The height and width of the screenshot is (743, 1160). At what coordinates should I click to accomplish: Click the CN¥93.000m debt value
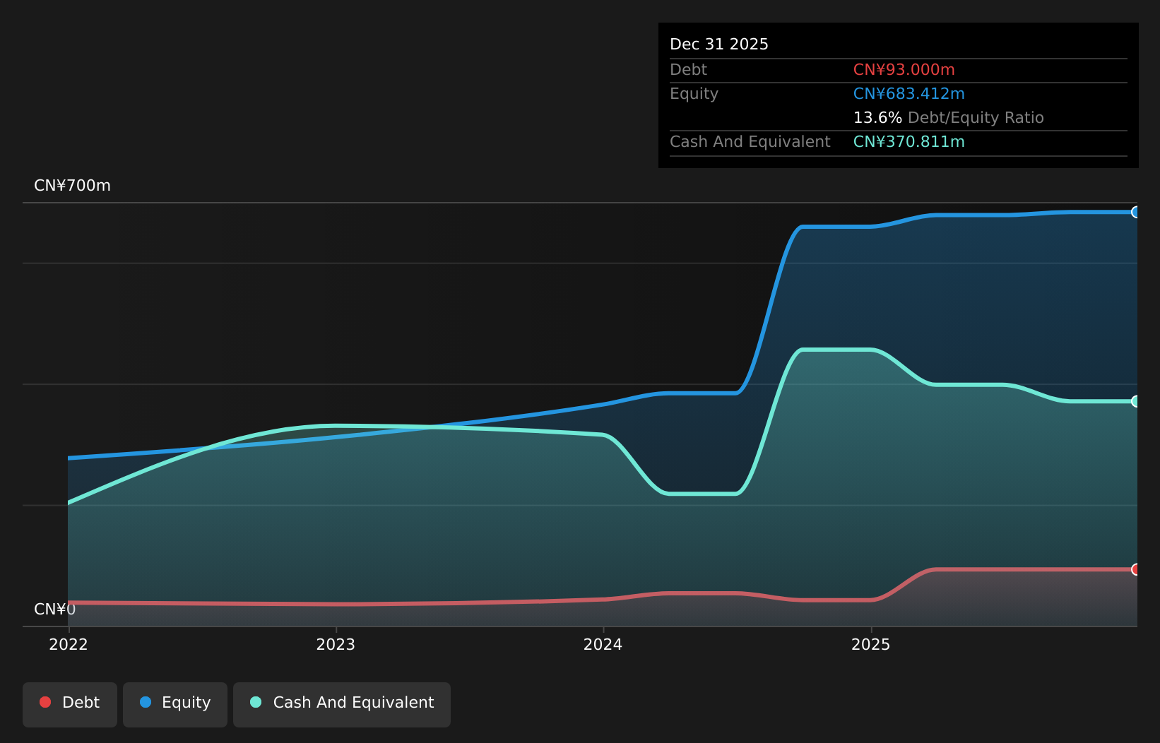(904, 70)
